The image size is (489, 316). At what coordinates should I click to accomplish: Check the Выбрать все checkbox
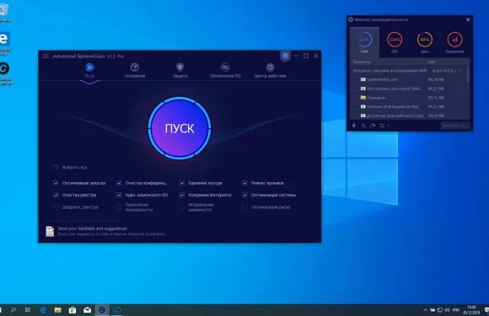56,168
